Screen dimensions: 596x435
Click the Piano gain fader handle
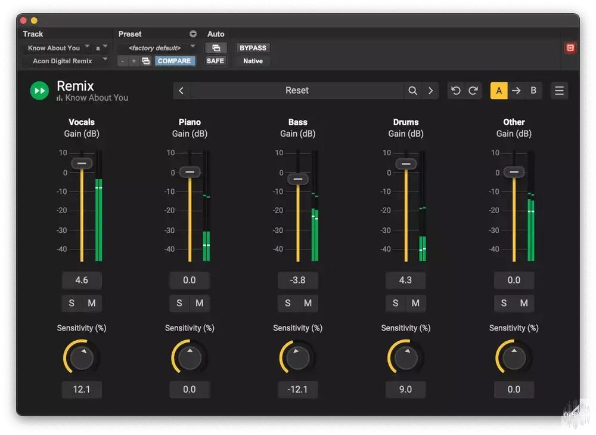click(x=190, y=172)
